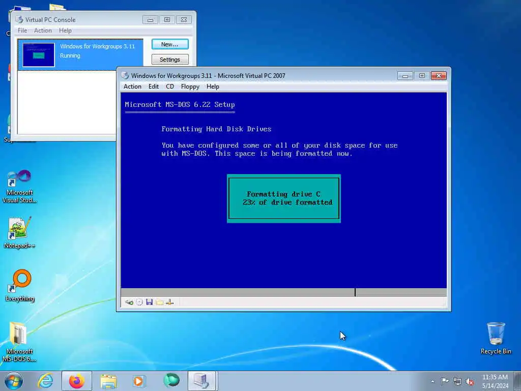Image resolution: width=521 pixels, height=391 pixels.
Task: Click the green round app icon in taskbar
Action: click(x=171, y=381)
